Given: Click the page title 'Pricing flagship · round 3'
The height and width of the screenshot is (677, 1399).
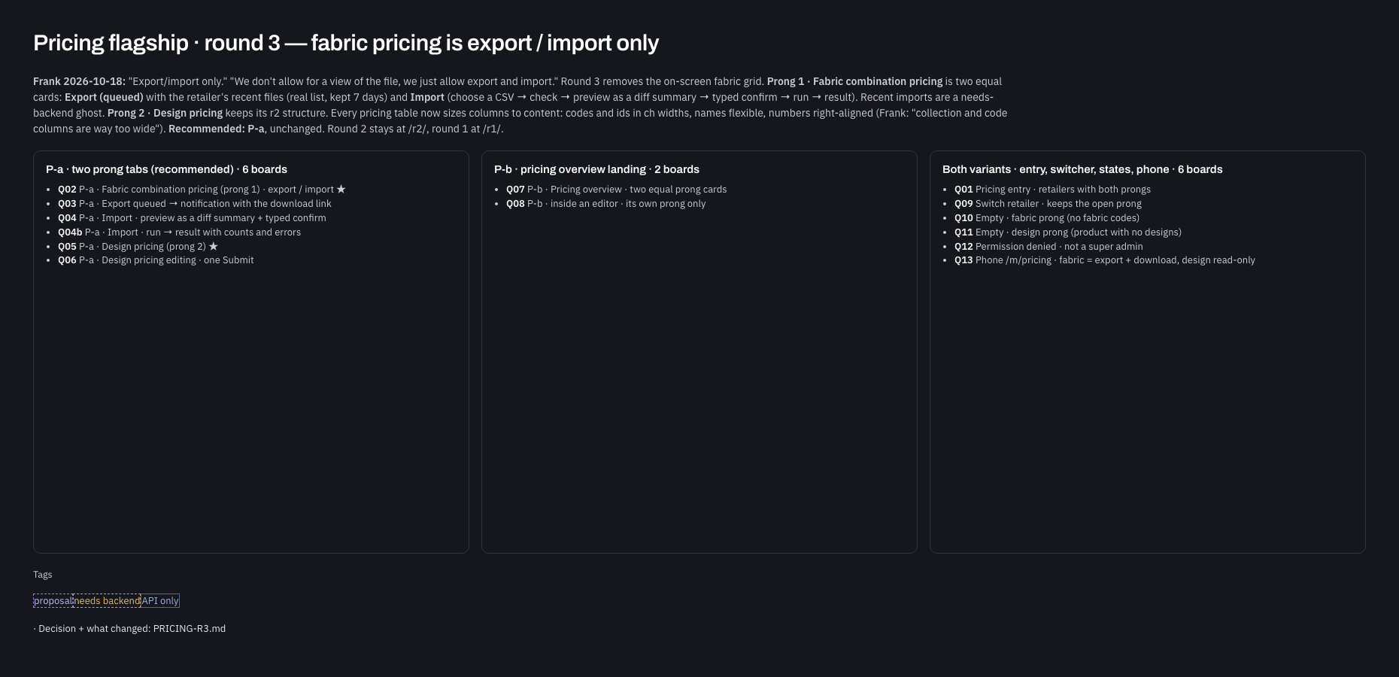Looking at the screenshot, I should [346, 43].
